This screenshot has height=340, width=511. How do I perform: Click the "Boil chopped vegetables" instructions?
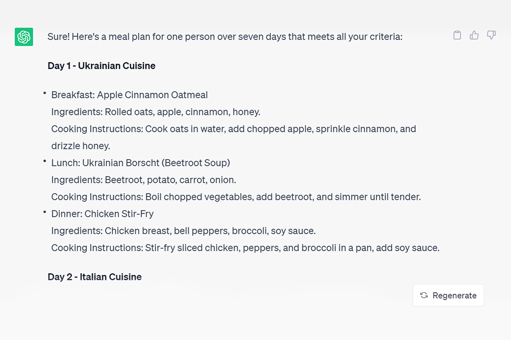click(x=236, y=197)
